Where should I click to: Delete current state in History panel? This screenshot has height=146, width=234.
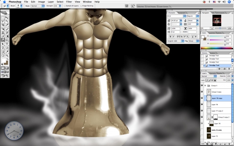[x=229, y=69]
